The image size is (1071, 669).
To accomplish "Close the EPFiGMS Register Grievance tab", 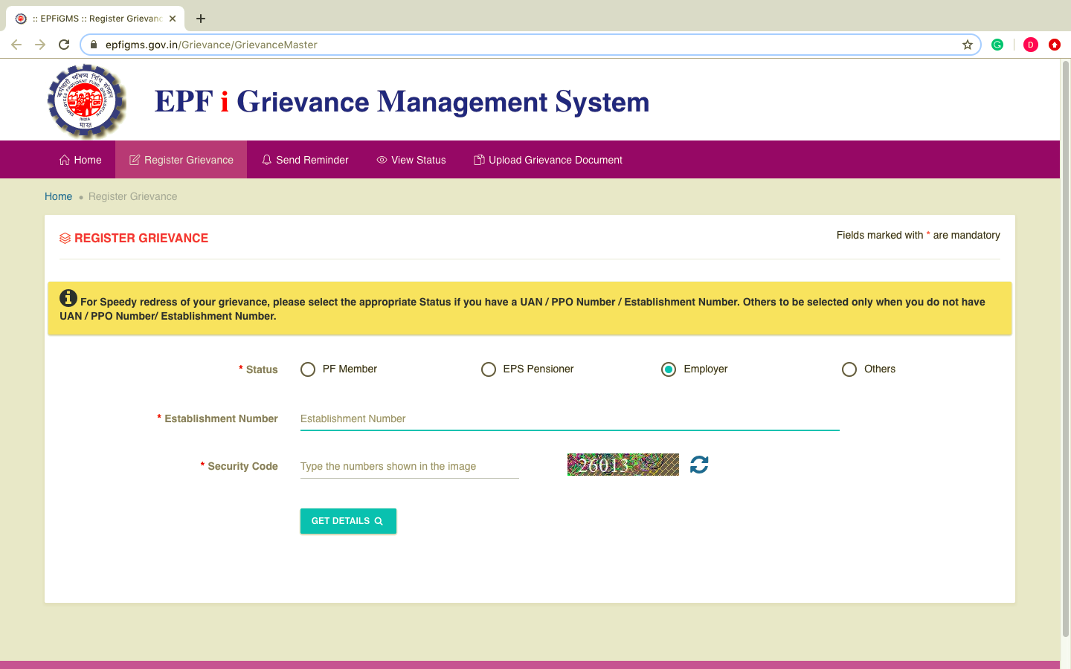I will click(173, 19).
